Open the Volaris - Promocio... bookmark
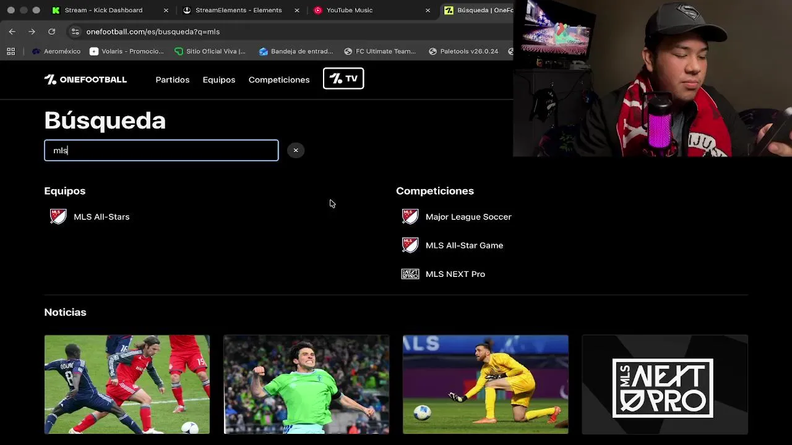The width and height of the screenshot is (792, 445). (x=127, y=51)
